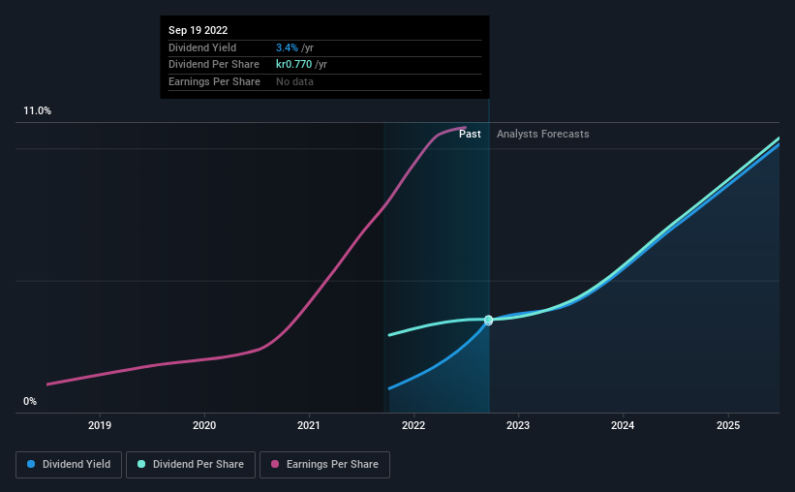The height and width of the screenshot is (492, 795).
Task: Click the highlighted data point marker on chart
Action: (488, 320)
